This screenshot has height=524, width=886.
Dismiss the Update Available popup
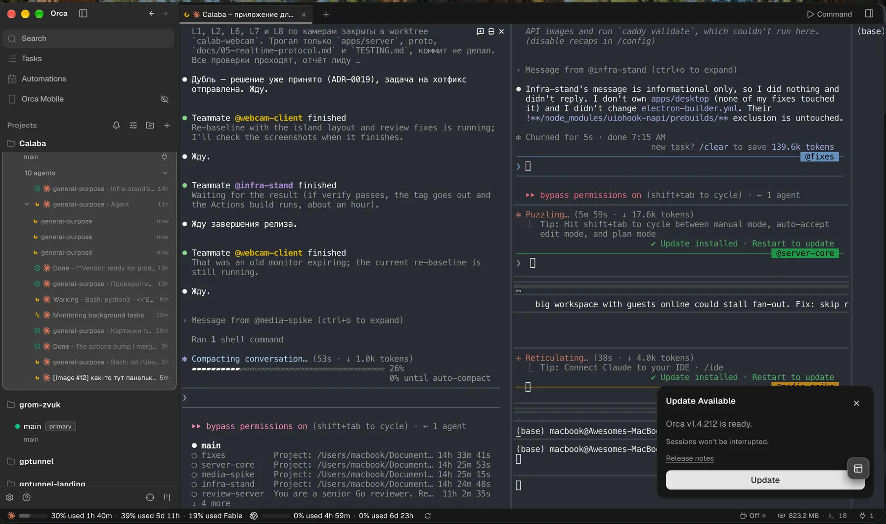coord(856,403)
